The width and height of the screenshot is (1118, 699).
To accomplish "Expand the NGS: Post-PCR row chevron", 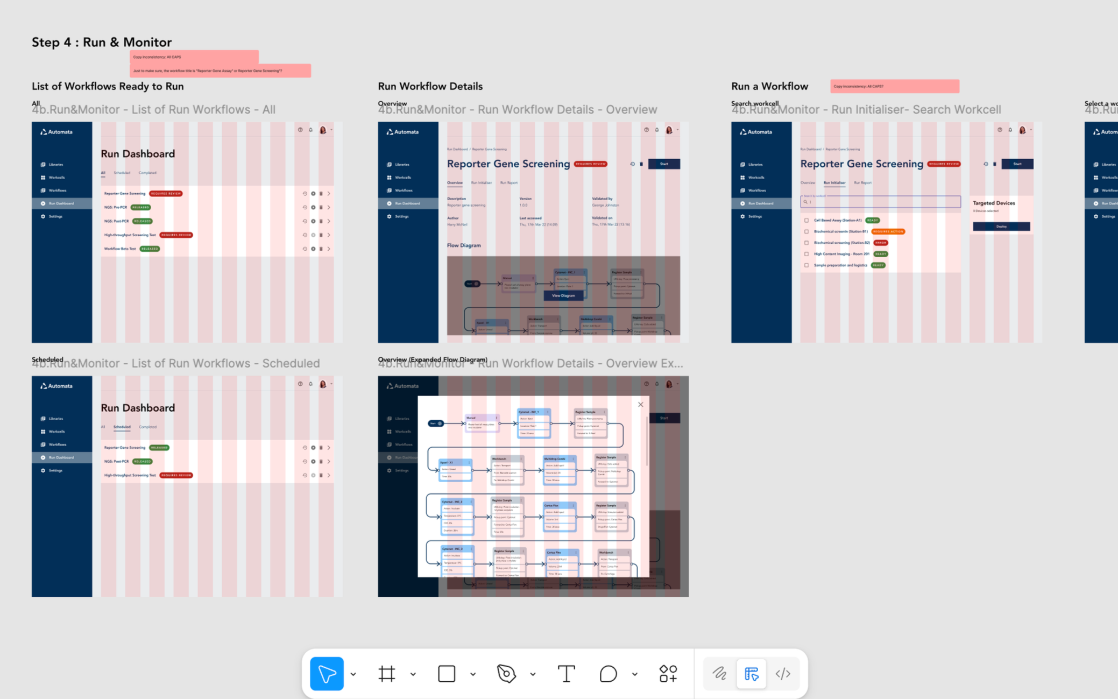I will pos(329,221).
